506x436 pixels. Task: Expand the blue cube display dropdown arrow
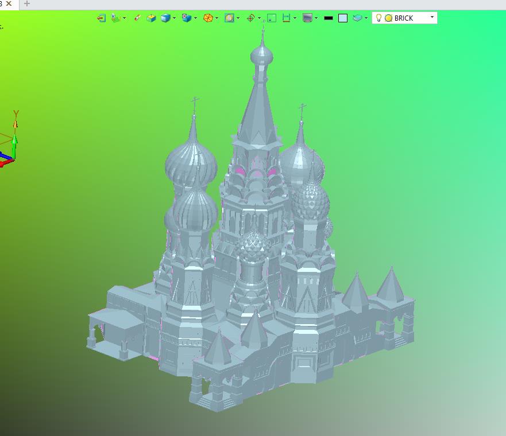pos(174,18)
